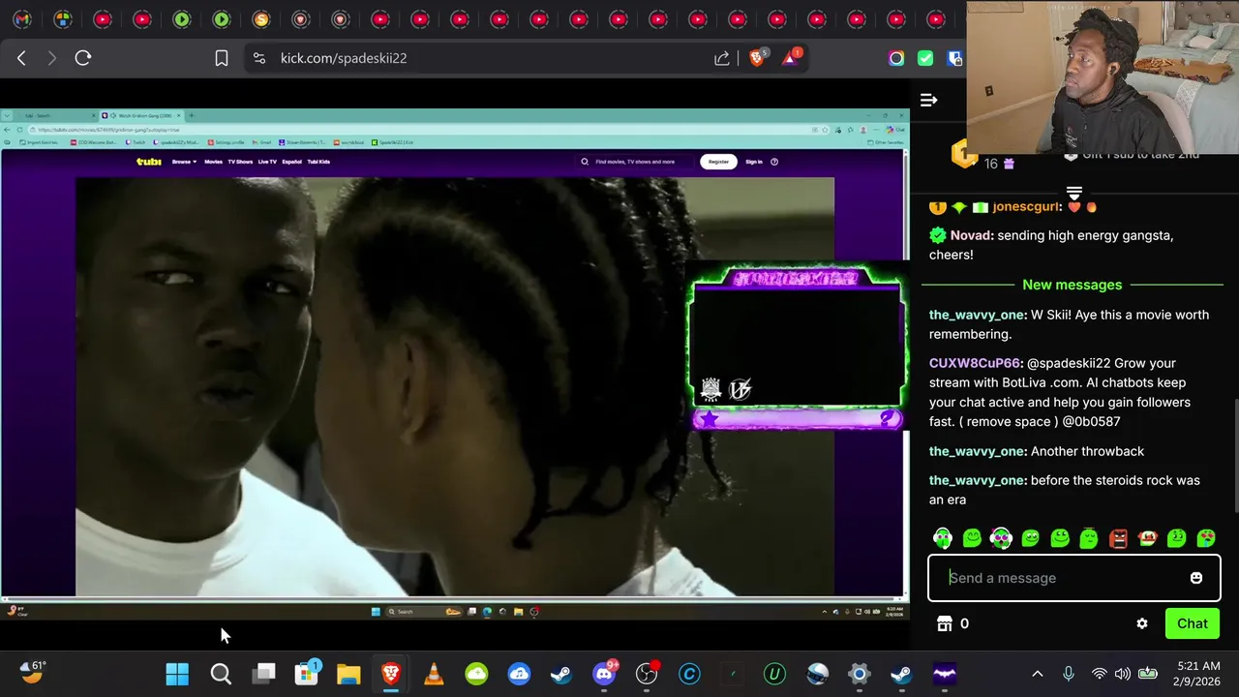
Task: Open taskbar Search magnifier
Action: point(221,674)
